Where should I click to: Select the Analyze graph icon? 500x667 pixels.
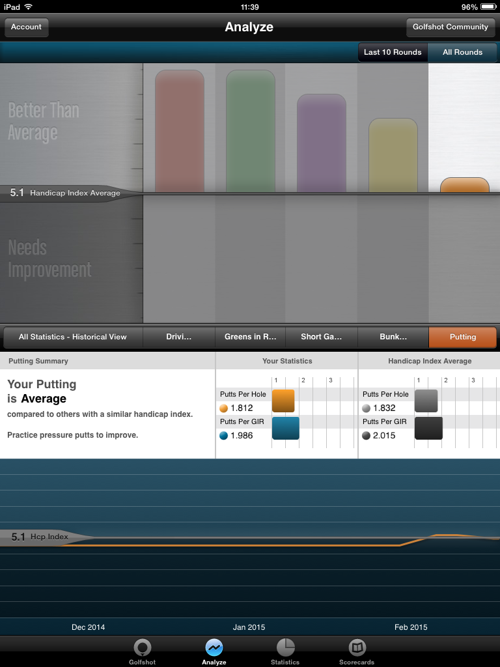214,647
